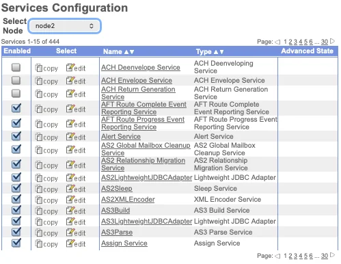Screen dimensions: 341x264
Task: Open AS2Sleep service link
Action: click(117, 189)
